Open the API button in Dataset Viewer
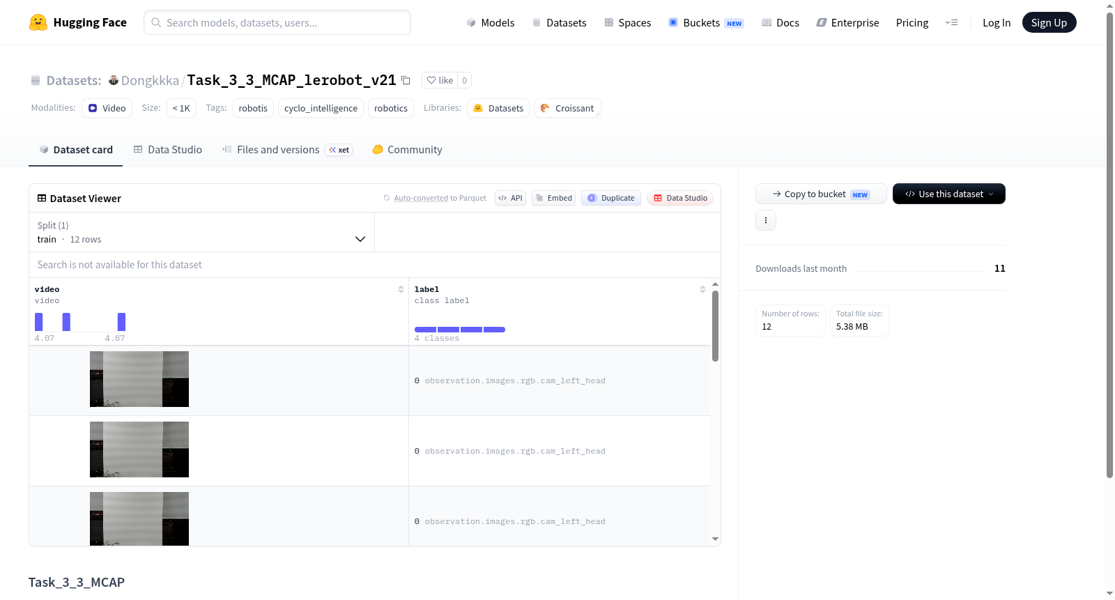Viewport: 1115px width, 600px height. [x=510, y=198]
